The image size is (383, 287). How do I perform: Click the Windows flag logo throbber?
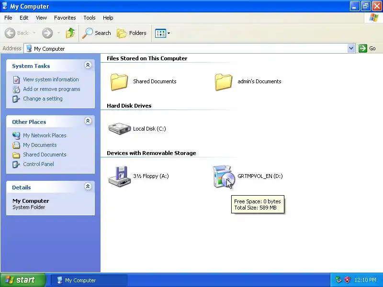point(373,18)
